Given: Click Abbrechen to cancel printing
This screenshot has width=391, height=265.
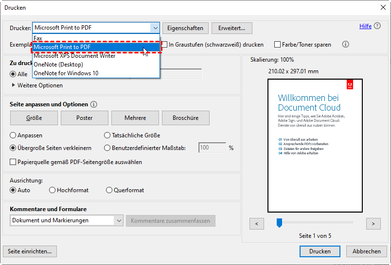Looking at the screenshot, I should [x=367, y=251].
